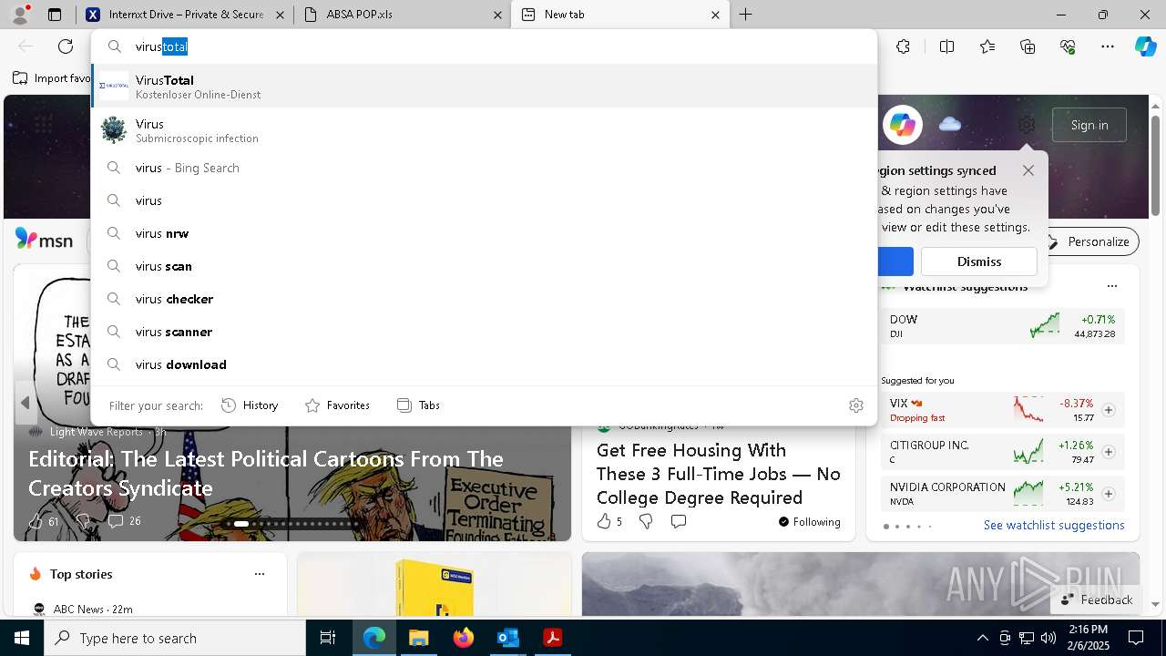
Task: Open Copilot sidebar icon
Action: (x=1145, y=46)
